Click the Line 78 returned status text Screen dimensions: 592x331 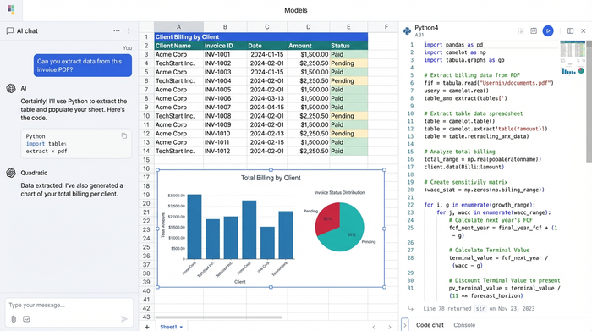(479, 309)
